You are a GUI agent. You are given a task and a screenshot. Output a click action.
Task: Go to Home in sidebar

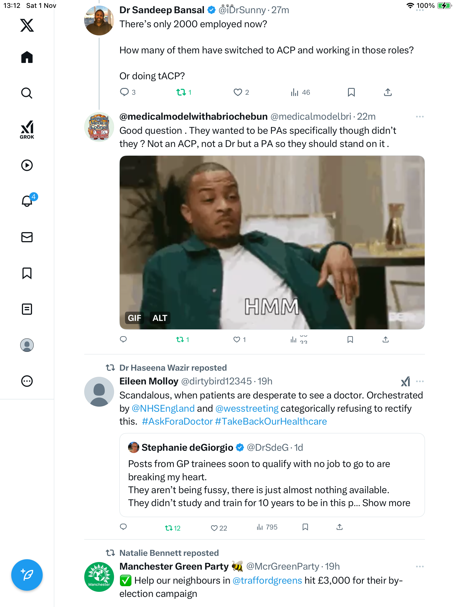(x=27, y=57)
